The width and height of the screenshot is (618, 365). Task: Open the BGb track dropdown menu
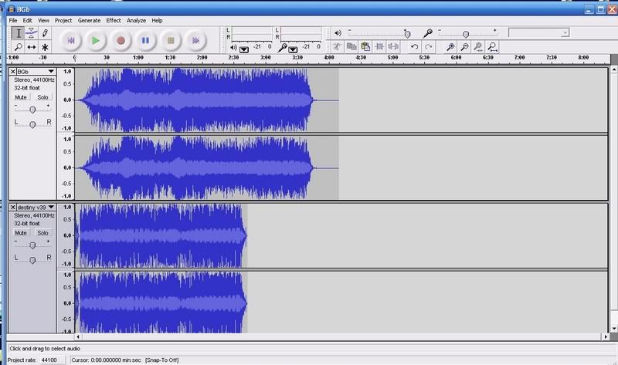pos(51,72)
